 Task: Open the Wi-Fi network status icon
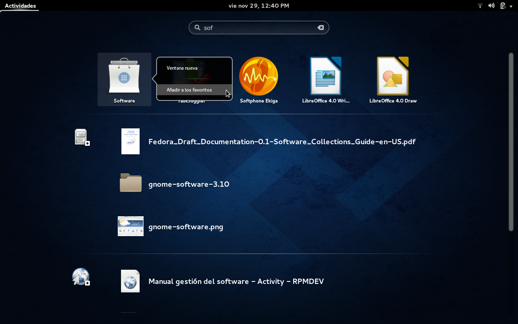coord(480,6)
